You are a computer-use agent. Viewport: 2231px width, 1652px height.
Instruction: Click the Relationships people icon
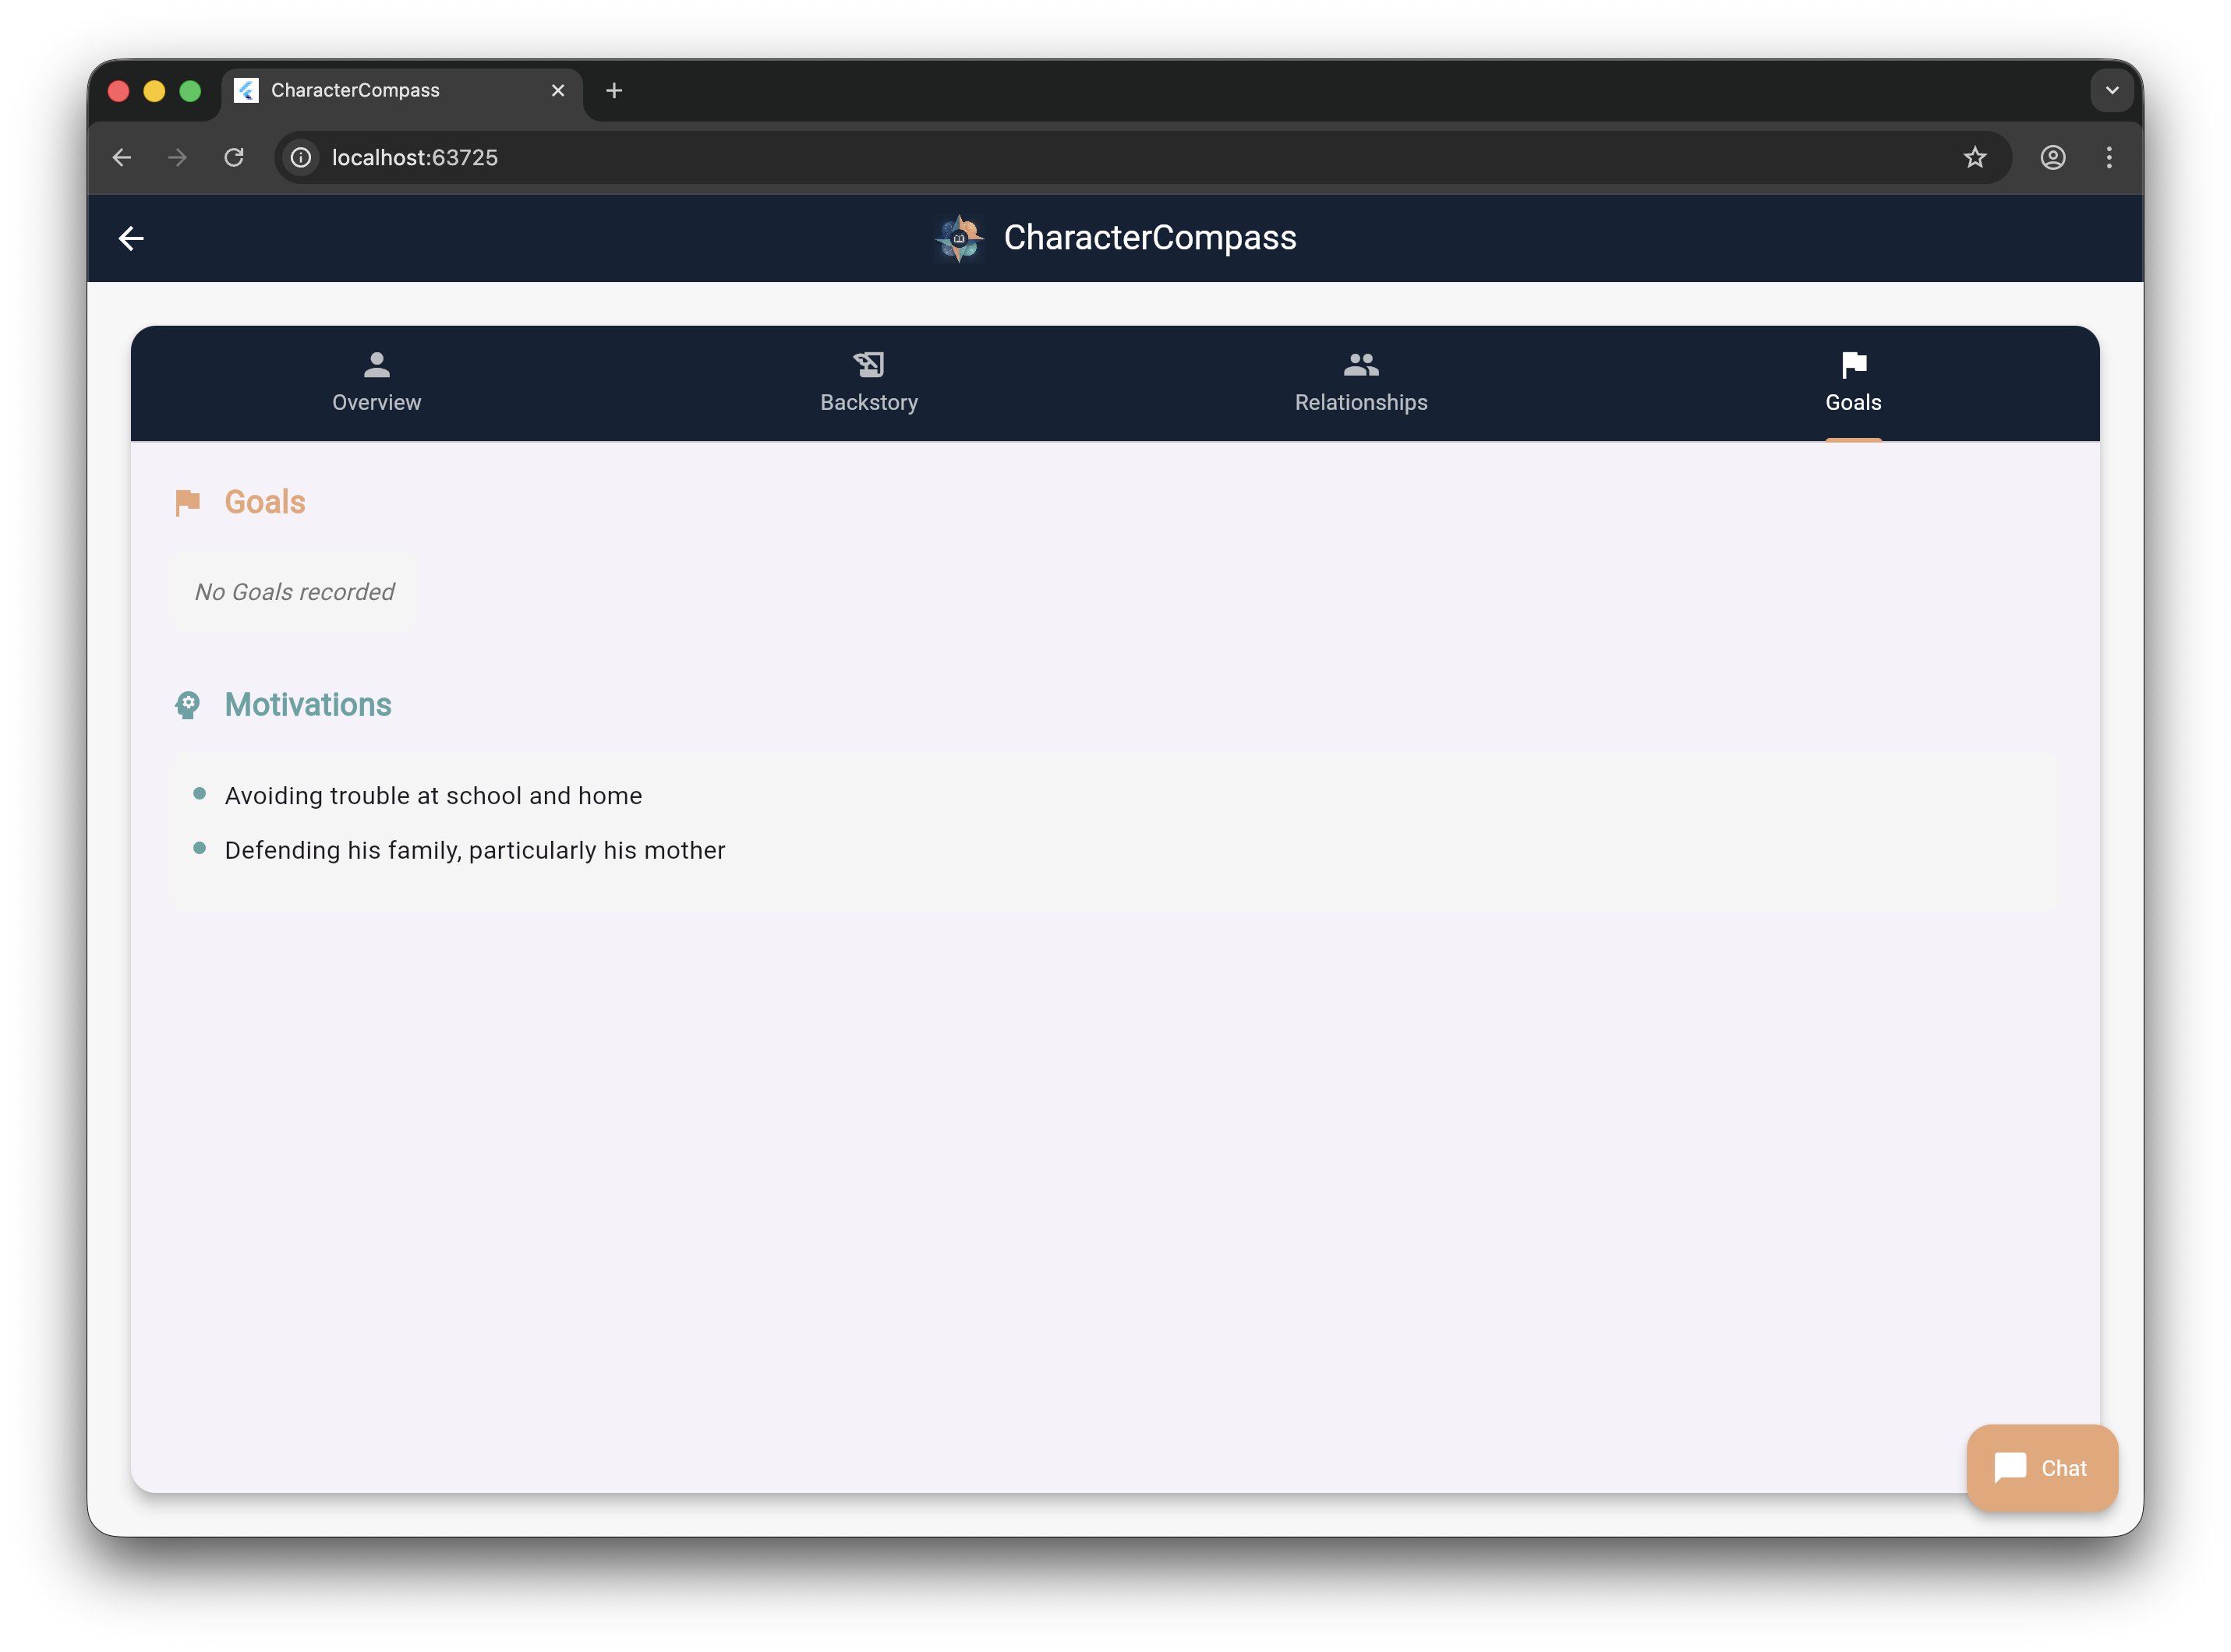pyautogui.click(x=1360, y=365)
